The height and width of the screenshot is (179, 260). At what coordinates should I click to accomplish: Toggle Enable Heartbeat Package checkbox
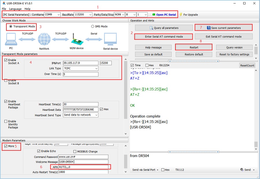pos(6,101)
